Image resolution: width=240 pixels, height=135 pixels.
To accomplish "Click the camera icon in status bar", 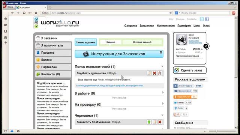I will click(x=18, y=131).
